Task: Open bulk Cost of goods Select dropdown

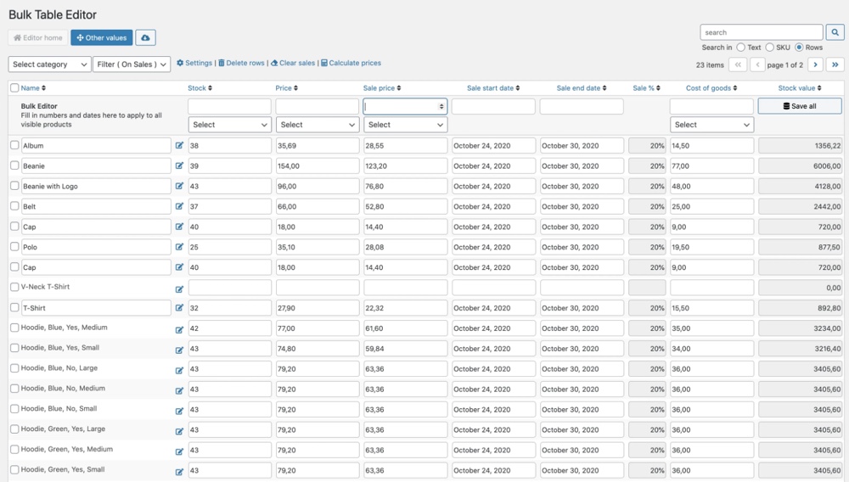Action: 711,125
